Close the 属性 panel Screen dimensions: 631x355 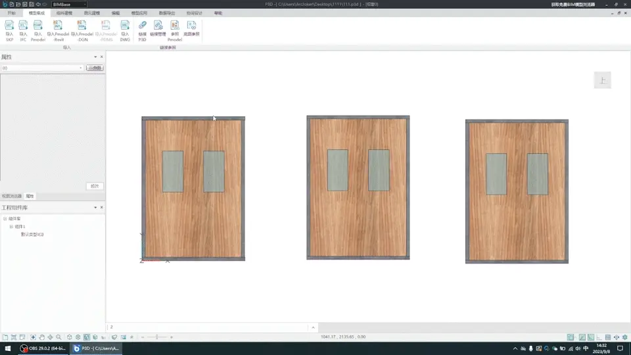(x=101, y=57)
